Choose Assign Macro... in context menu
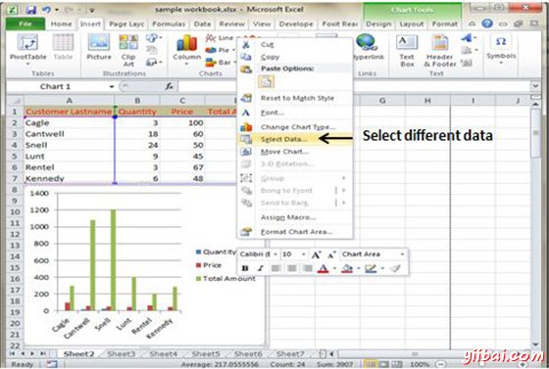 [x=295, y=217]
